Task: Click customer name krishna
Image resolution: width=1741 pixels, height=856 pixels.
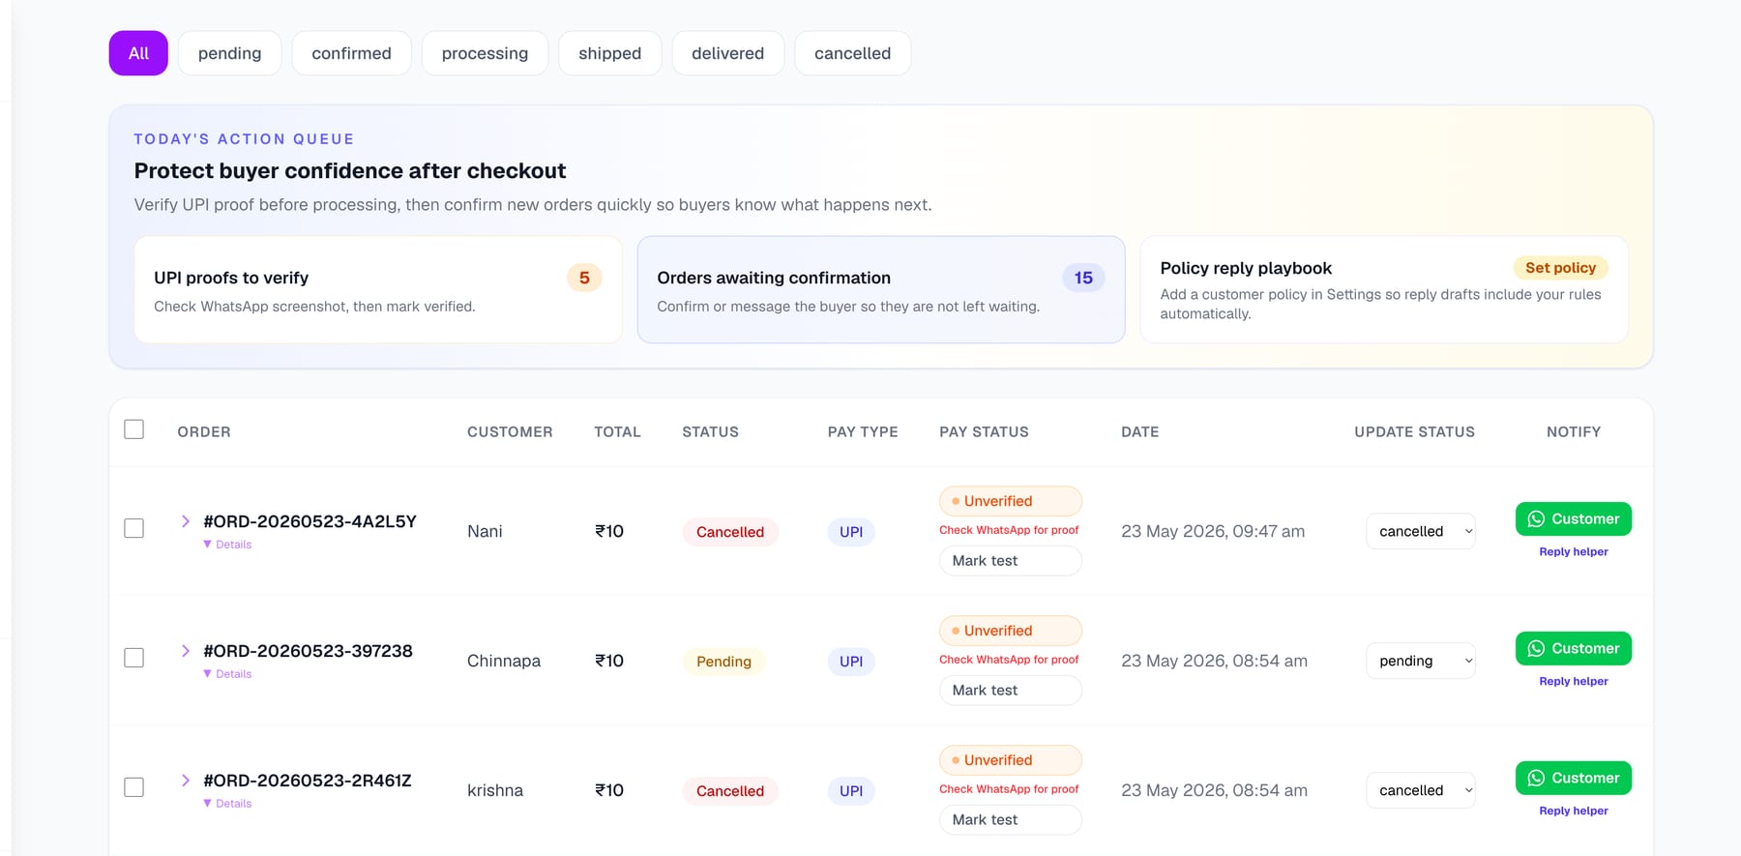Action: [x=495, y=790]
